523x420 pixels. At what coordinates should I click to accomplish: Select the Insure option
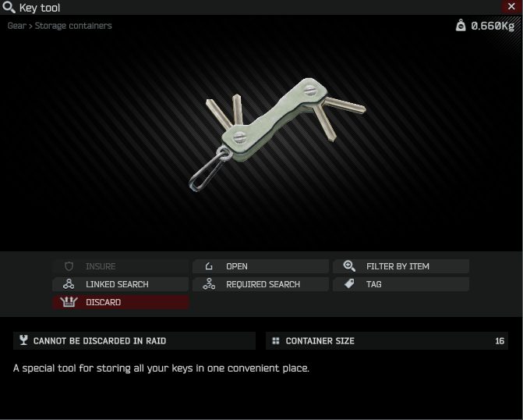[x=121, y=266]
